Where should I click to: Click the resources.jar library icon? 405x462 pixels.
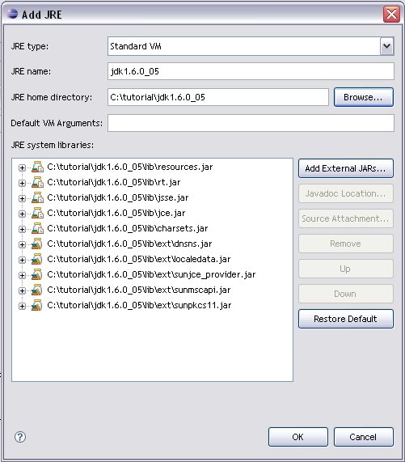(37, 167)
